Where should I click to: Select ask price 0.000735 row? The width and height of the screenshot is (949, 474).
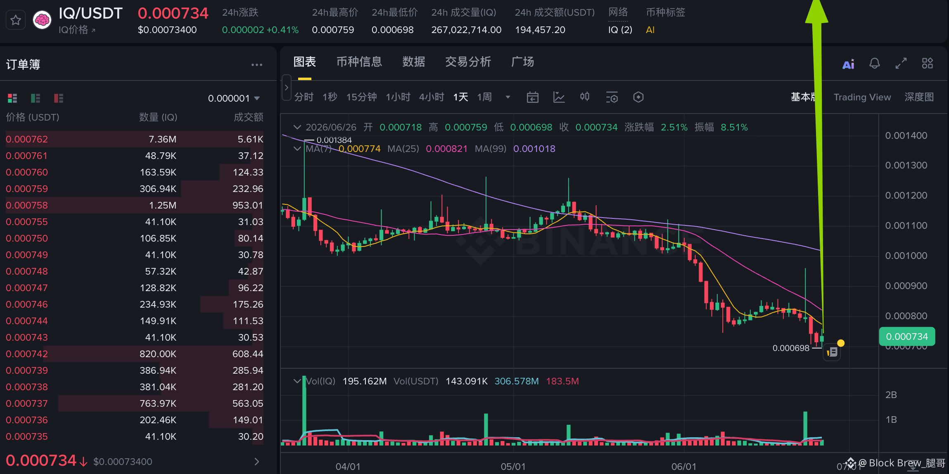135,436
